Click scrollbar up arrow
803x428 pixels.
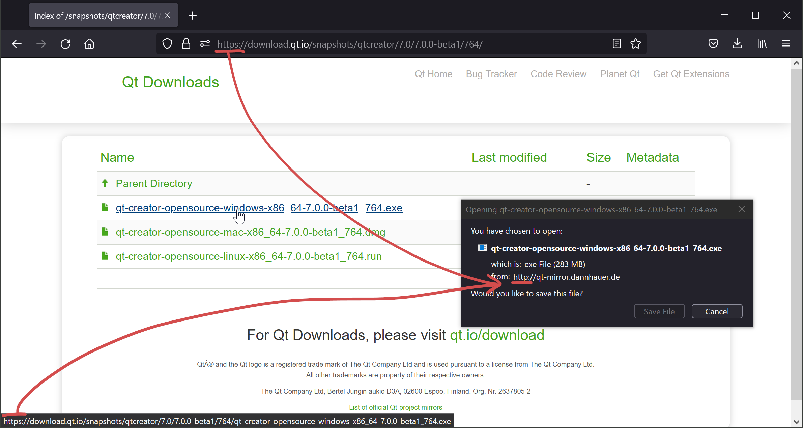point(796,63)
